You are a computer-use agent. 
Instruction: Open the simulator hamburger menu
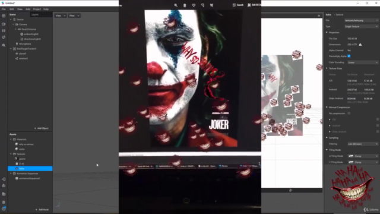point(319,15)
